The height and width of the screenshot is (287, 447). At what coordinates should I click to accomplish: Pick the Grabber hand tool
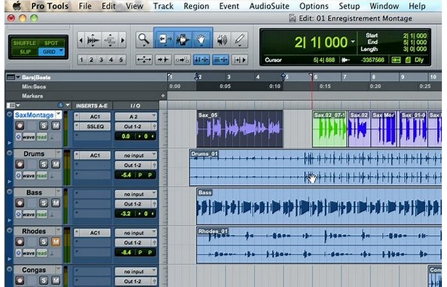pyautogui.click(x=201, y=40)
